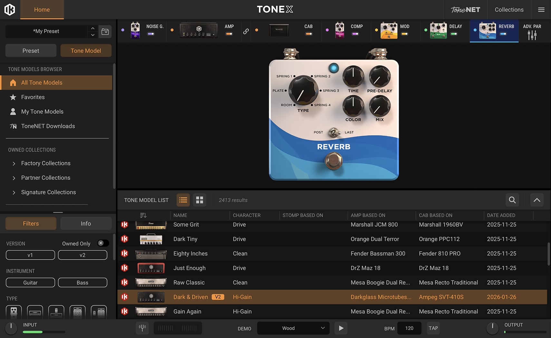Viewport: 551px width, 338px height.
Task: Open the Adv. Par sliders icon
Action: coord(532,35)
